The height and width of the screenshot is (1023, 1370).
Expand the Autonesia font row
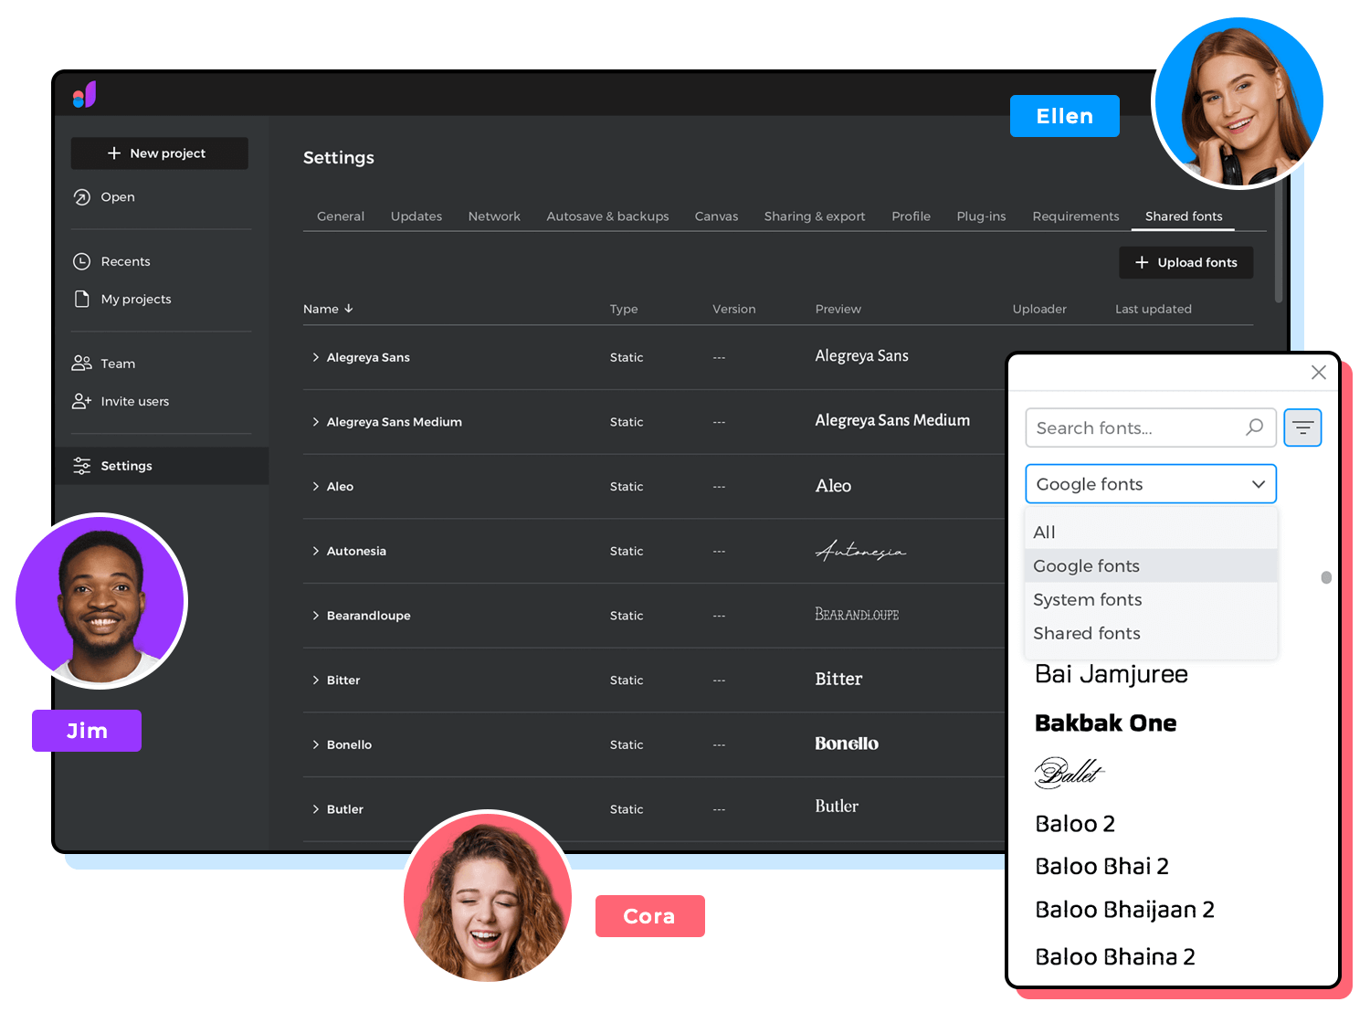coord(315,551)
